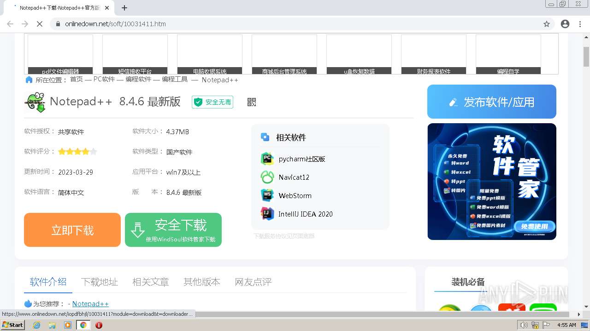Open the u盘恢复数据 ad tile

click(x=359, y=54)
